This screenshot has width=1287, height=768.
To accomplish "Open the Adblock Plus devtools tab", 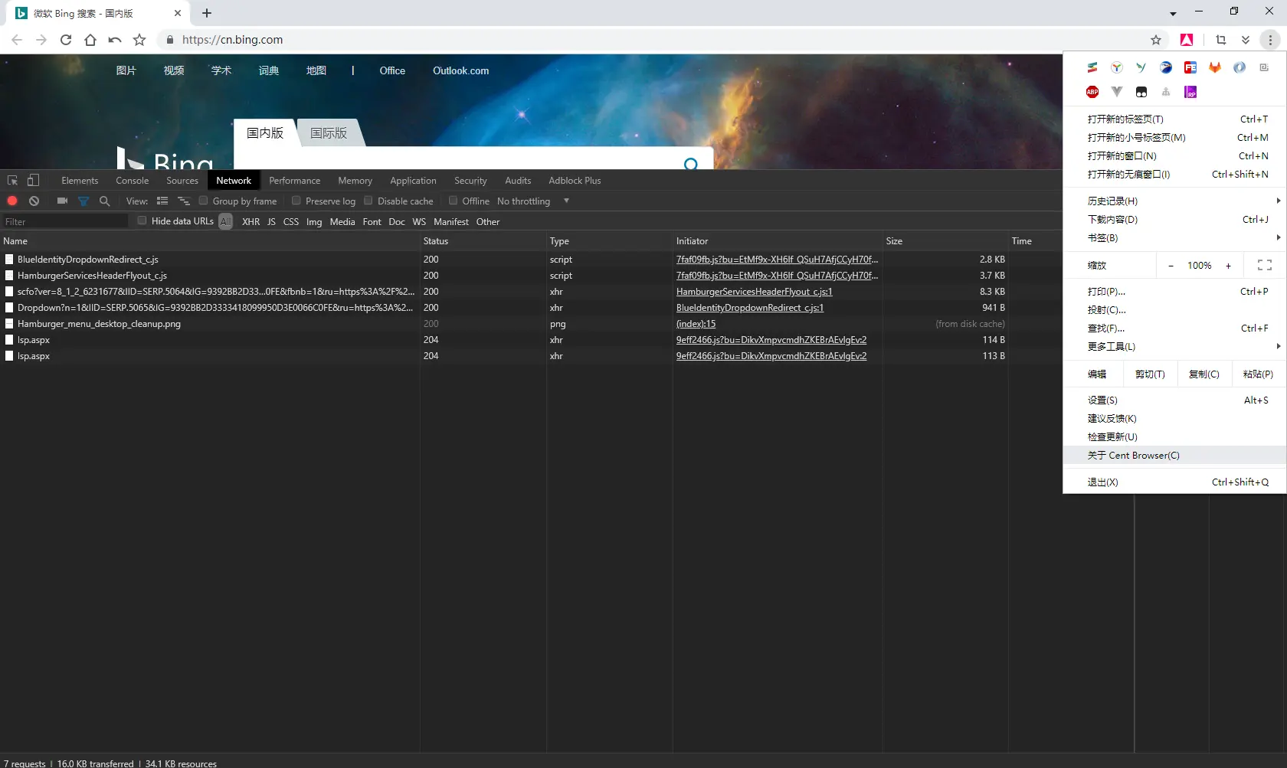I will coord(575,181).
